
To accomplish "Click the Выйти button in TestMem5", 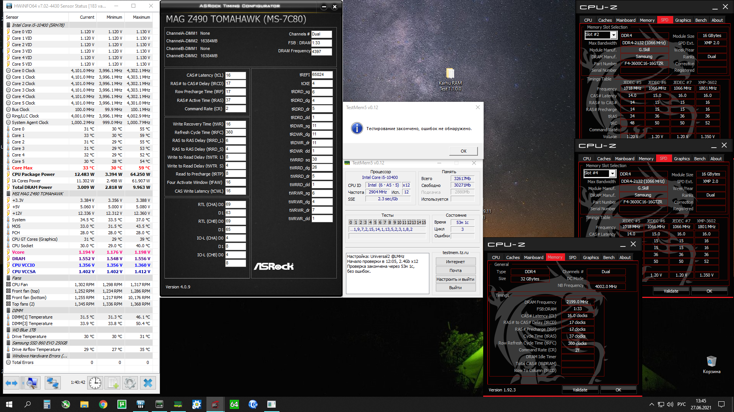I will pyautogui.click(x=455, y=288).
